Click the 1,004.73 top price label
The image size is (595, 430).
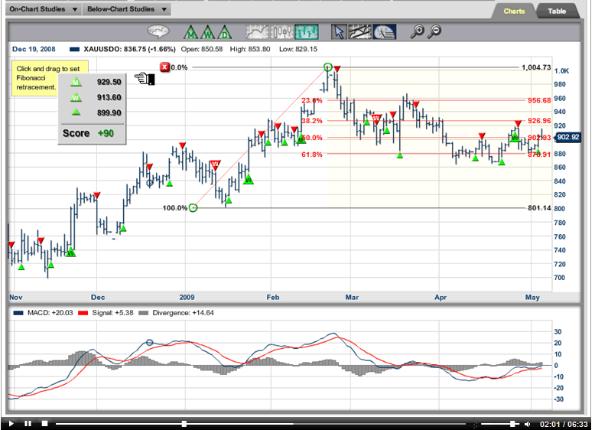[x=536, y=67]
